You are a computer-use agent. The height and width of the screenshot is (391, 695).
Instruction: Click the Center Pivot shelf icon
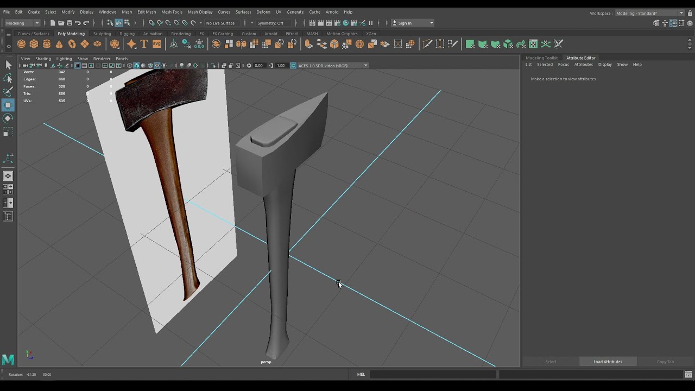pos(174,44)
